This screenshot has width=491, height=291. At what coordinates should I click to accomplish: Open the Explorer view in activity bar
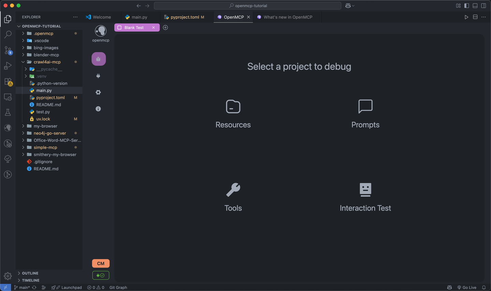click(x=8, y=19)
